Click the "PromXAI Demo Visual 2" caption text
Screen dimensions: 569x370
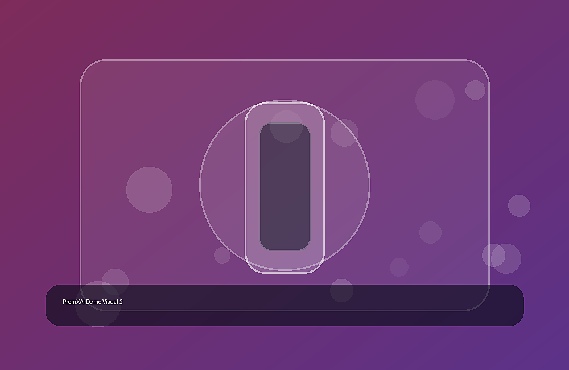tap(93, 302)
